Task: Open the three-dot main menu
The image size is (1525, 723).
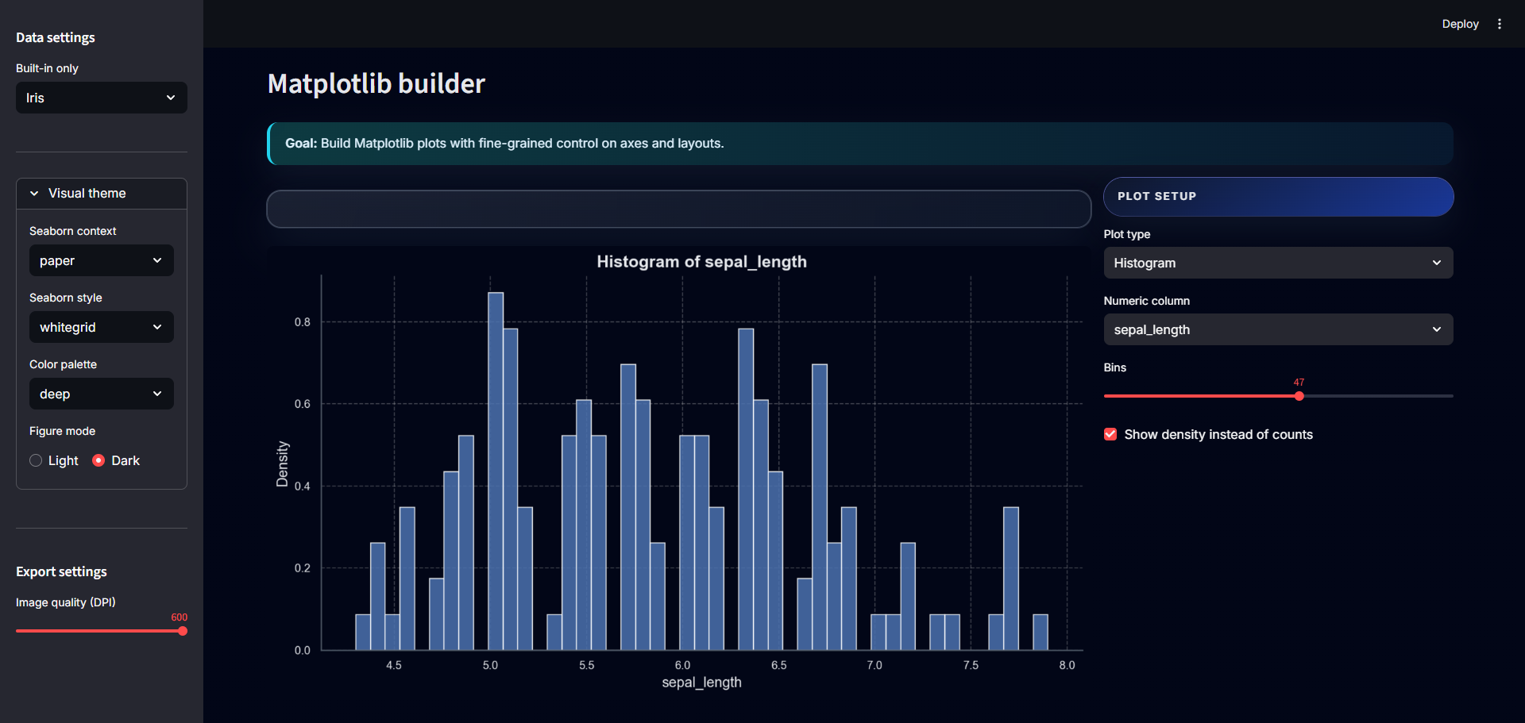Action: (1499, 24)
